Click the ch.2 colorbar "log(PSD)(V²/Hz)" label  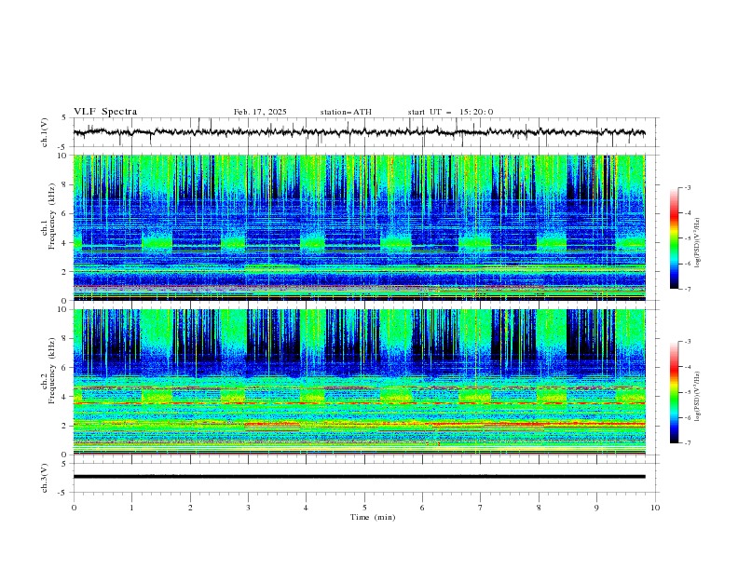(x=698, y=397)
